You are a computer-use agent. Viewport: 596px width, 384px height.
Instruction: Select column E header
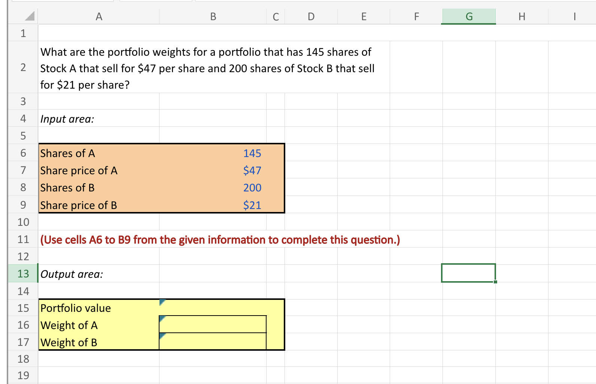click(364, 16)
